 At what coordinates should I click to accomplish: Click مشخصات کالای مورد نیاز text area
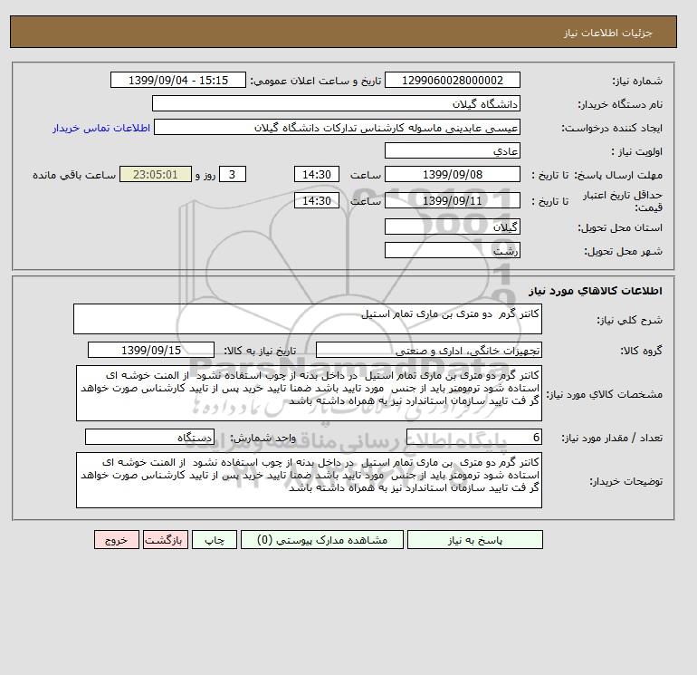point(309,393)
